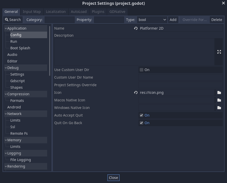Select the GDNative tab icon area
Screen dimensions: 227x183
[x=118, y=12]
